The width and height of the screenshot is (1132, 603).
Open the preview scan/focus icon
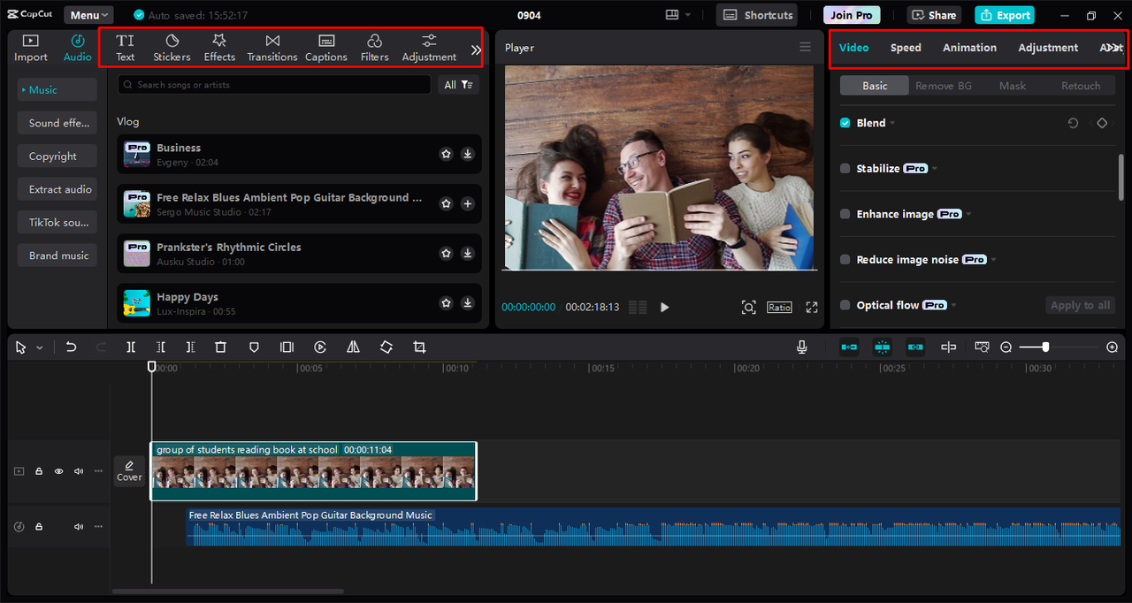click(x=749, y=307)
